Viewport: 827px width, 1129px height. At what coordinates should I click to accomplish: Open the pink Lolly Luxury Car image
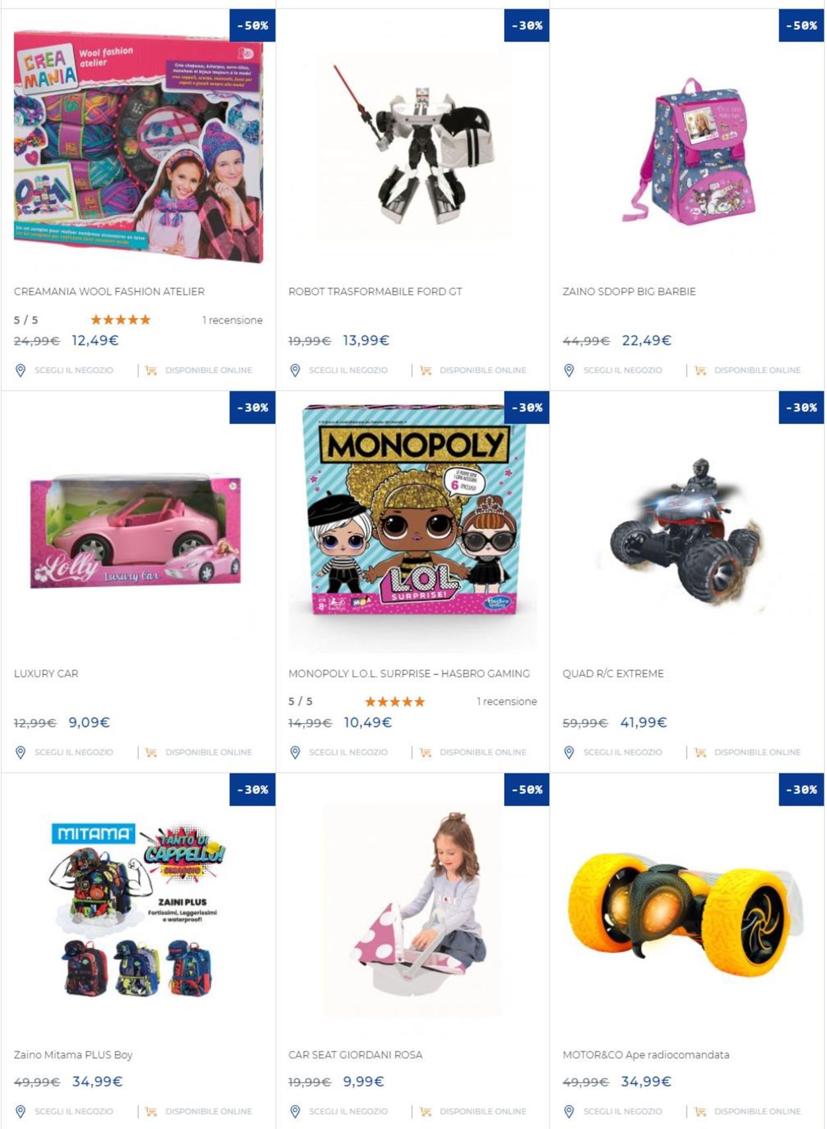pyautogui.click(x=136, y=530)
